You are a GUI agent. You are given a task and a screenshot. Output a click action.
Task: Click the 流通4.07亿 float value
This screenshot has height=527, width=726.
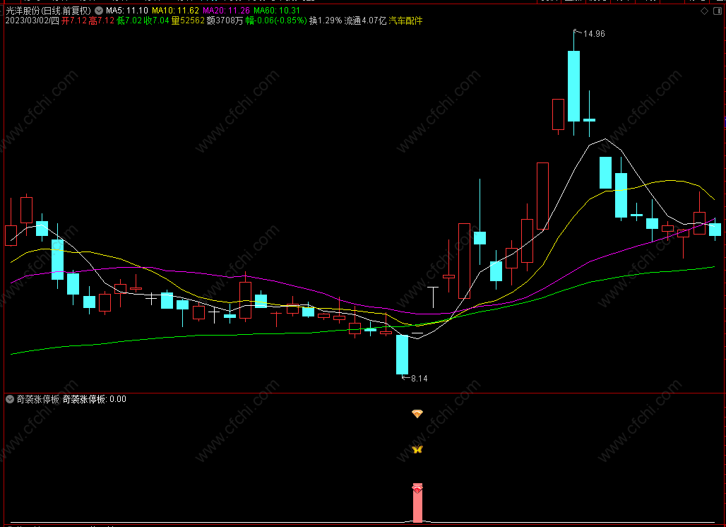(x=365, y=20)
